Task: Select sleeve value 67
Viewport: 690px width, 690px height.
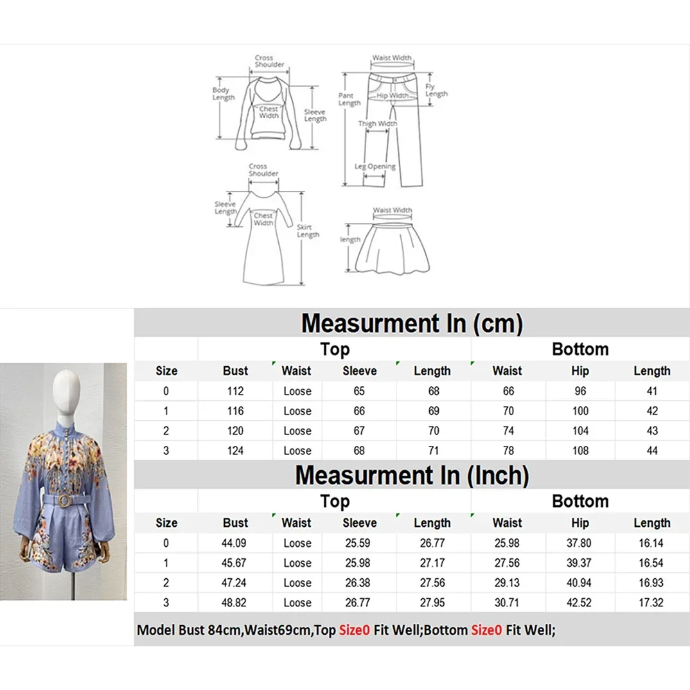Action: [359, 430]
